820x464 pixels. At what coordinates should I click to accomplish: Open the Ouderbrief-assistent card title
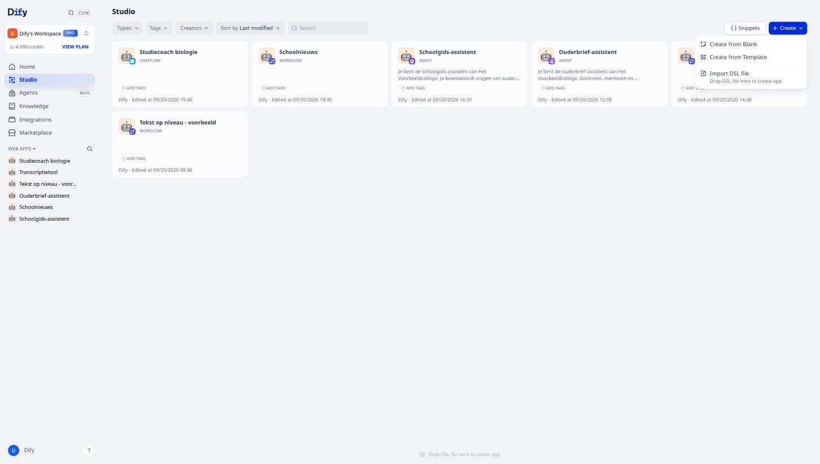[x=587, y=52]
